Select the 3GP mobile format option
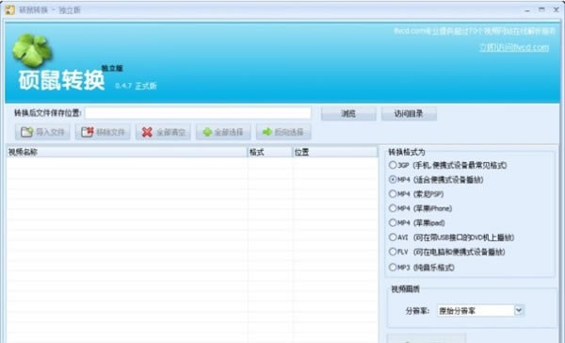This screenshot has width=565, height=343. (393, 165)
